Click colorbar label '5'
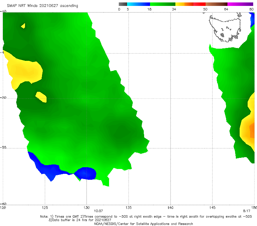Screen dimensions: 257x226 [128, 9]
